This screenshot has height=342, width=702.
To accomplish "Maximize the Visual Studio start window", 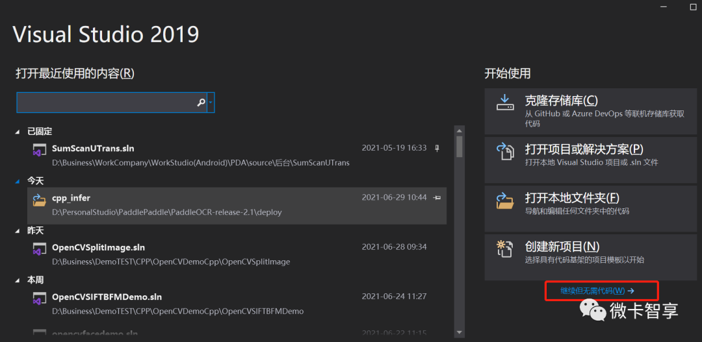I will coord(694,6).
